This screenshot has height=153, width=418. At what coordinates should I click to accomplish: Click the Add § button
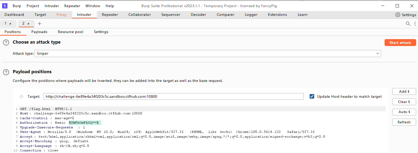click(x=404, y=92)
